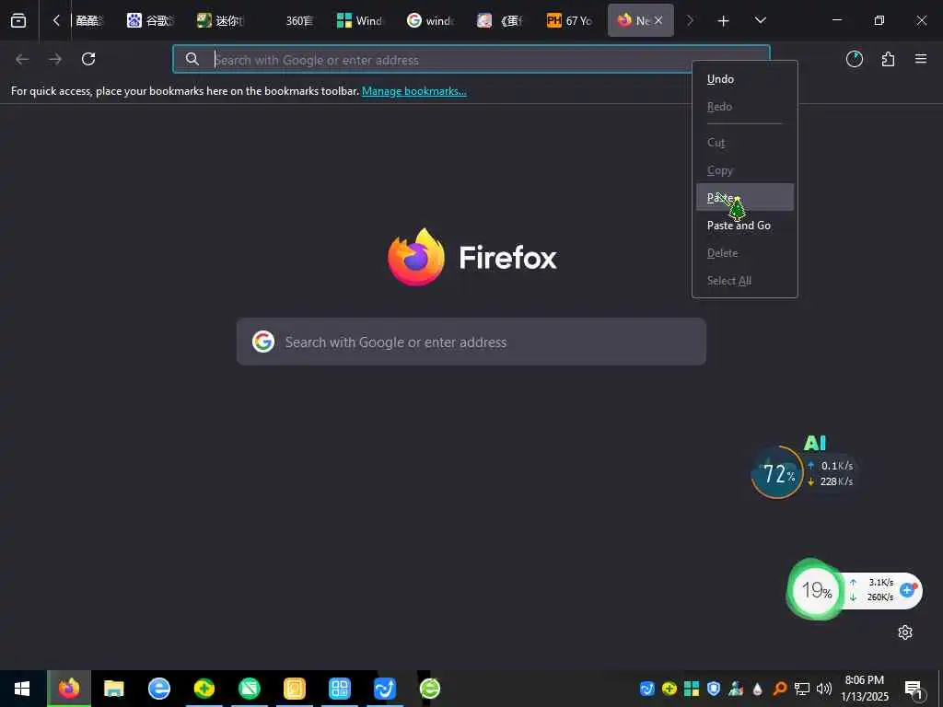
Task: Choose Select All from the context menu
Action: pyautogui.click(x=744, y=281)
